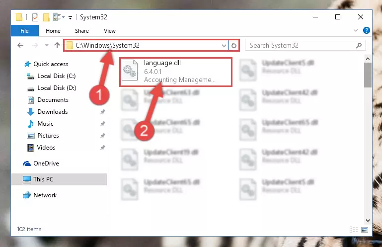Click the folder icon in the address bar

click(x=70, y=45)
